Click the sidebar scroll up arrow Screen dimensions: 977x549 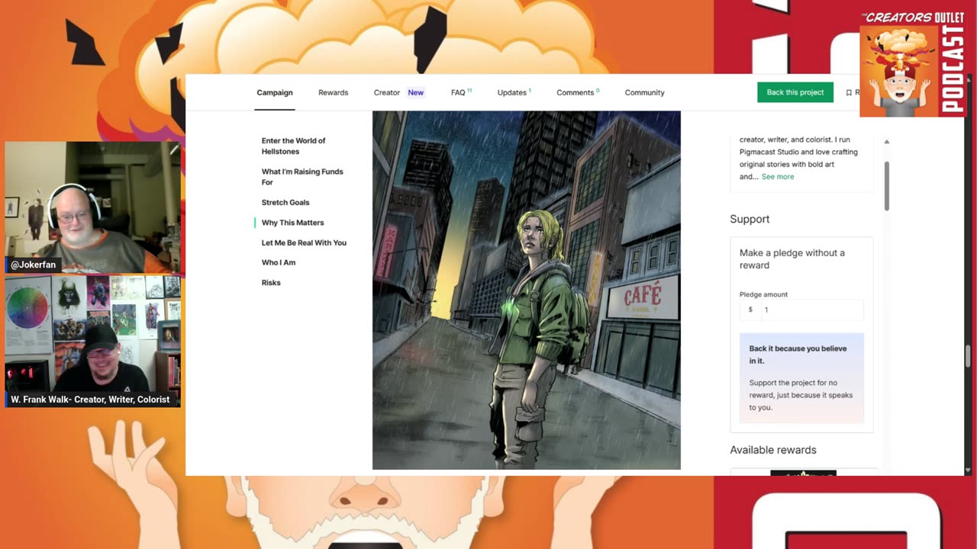(886, 142)
